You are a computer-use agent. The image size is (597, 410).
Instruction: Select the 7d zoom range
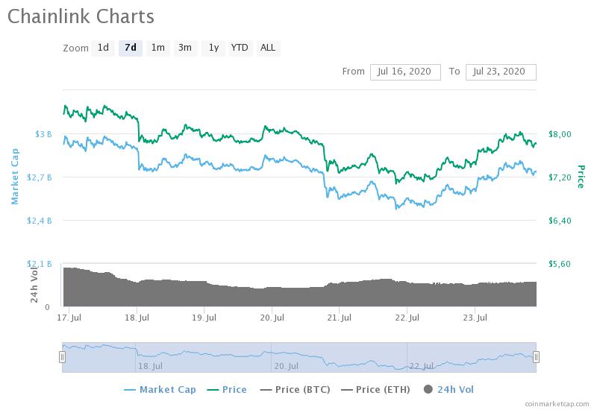(x=131, y=48)
